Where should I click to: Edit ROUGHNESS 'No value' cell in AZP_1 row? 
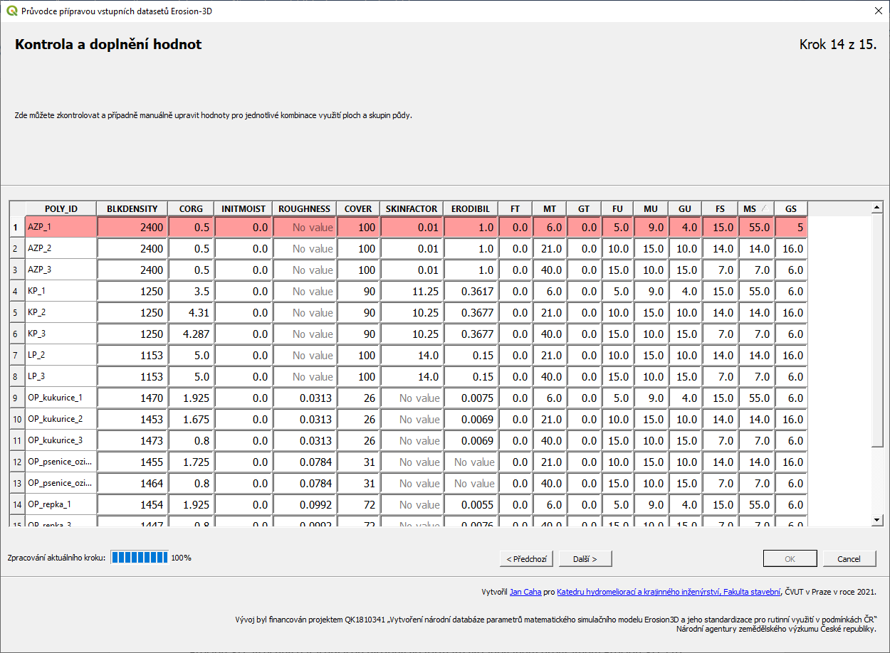tap(305, 227)
